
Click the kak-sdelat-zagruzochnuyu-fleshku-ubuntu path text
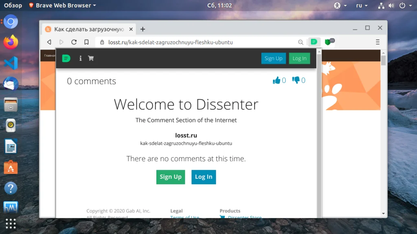tap(186, 143)
